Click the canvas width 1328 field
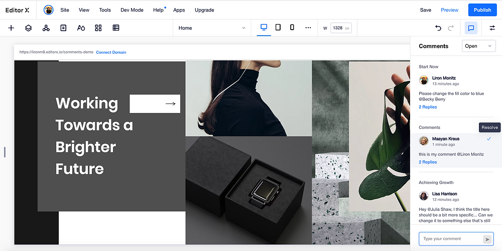 click(341, 28)
